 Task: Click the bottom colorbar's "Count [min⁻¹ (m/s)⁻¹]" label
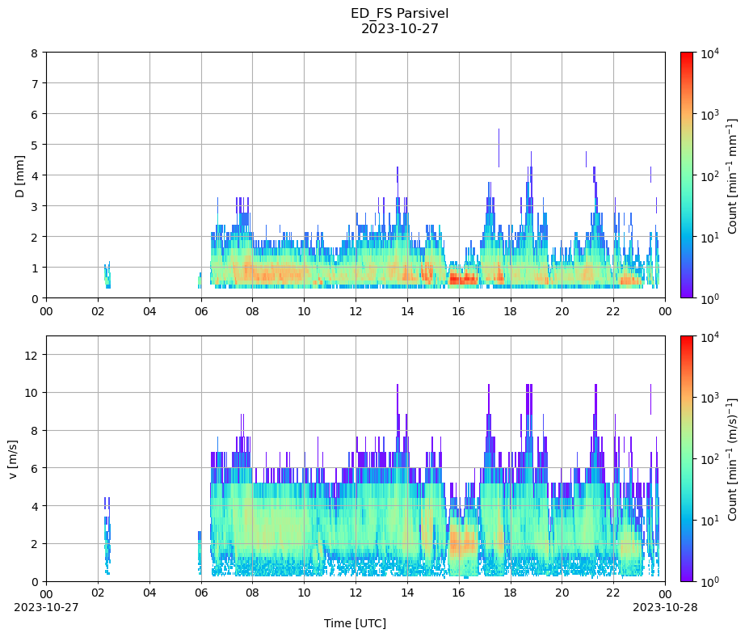click(x=732, y=459)
